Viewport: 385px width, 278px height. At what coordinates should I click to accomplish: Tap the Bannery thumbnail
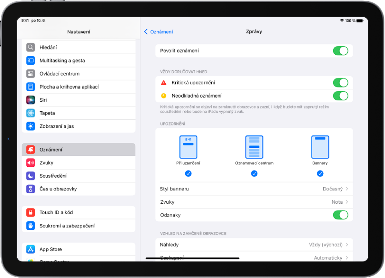[x=320, y=147]
